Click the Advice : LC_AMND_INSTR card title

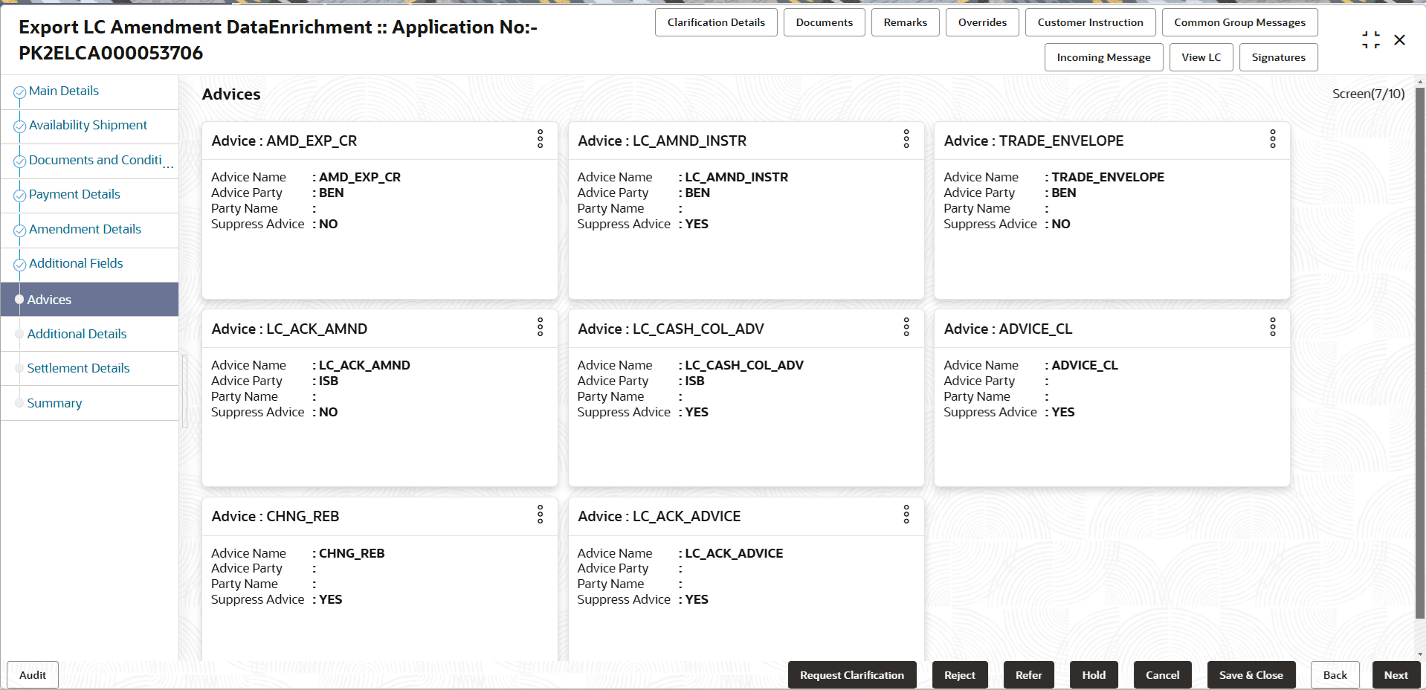coord(662,141)
